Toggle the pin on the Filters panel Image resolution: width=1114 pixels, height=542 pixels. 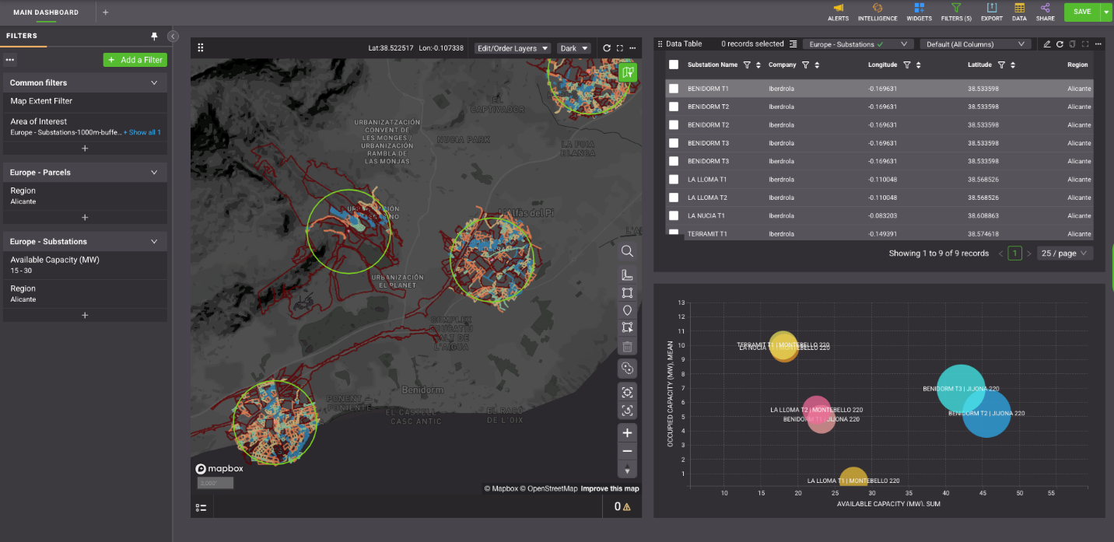[x=154, y=36]
